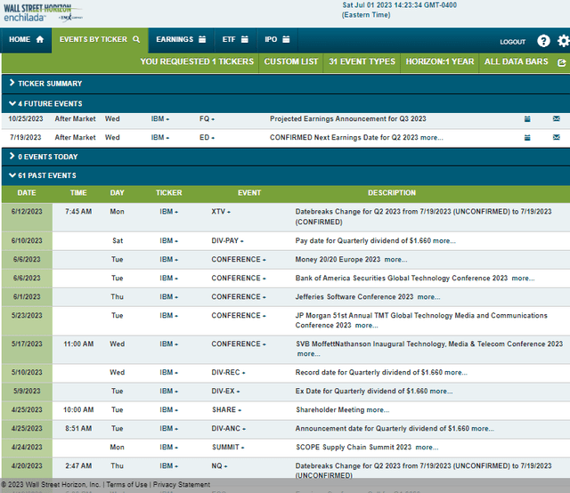Click more link for SCOPE Supply Chain Summit
This screenshot has height=493, width=570.
427,448
